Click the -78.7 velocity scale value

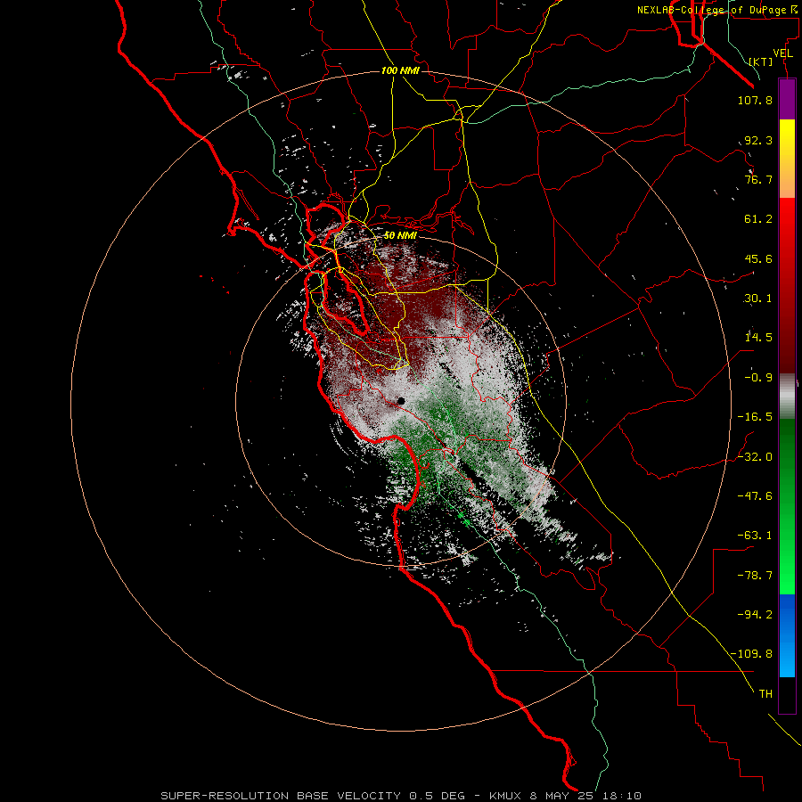[x=755, y=576]
